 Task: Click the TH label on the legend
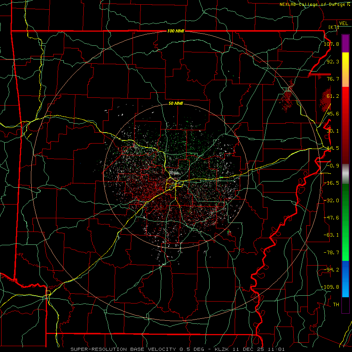coord(336,305)
